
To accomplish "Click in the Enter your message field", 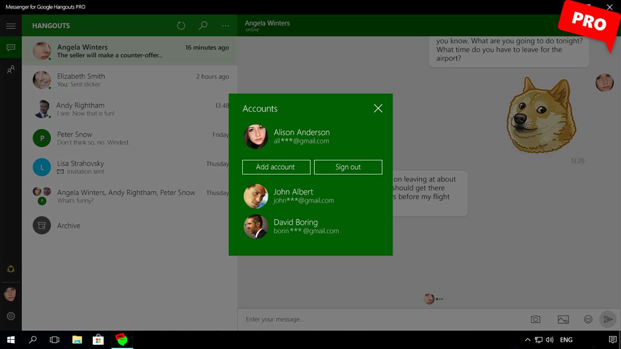I will 382,319.
